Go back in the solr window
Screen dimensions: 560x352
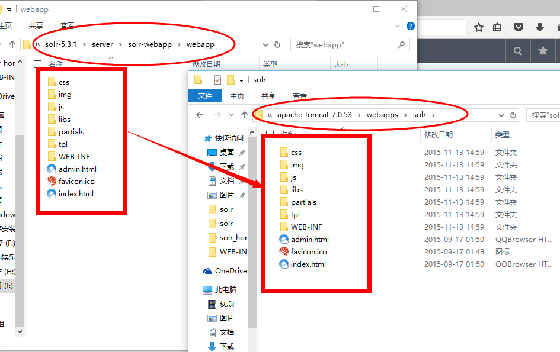point(200,115)
